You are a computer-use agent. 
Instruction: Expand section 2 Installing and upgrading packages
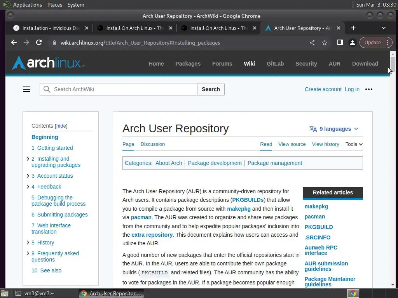[x=28, y=159]
